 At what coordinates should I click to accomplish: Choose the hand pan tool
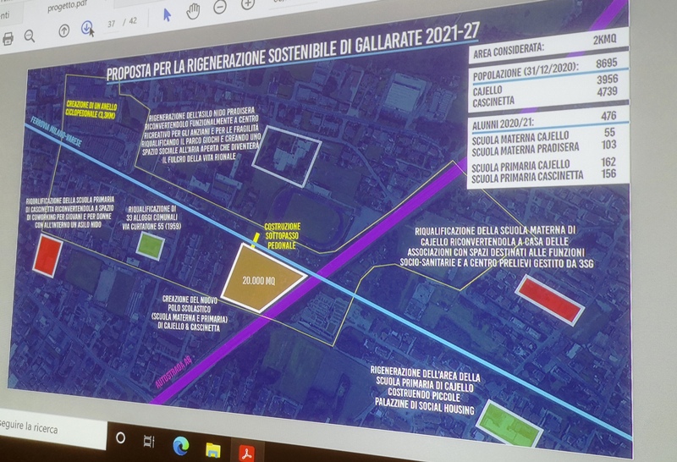(193, 11)
